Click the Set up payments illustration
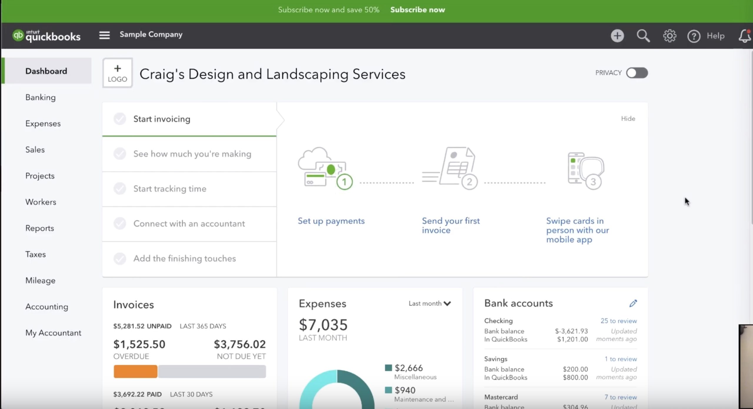 [x=325, y=168]
